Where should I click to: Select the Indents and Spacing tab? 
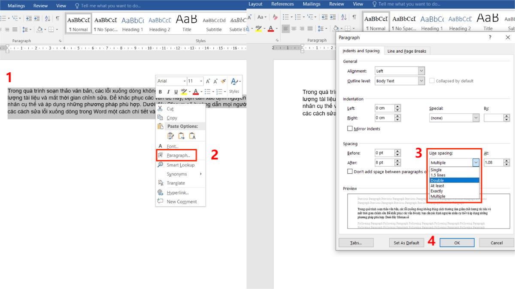click(x=361, y=51)
